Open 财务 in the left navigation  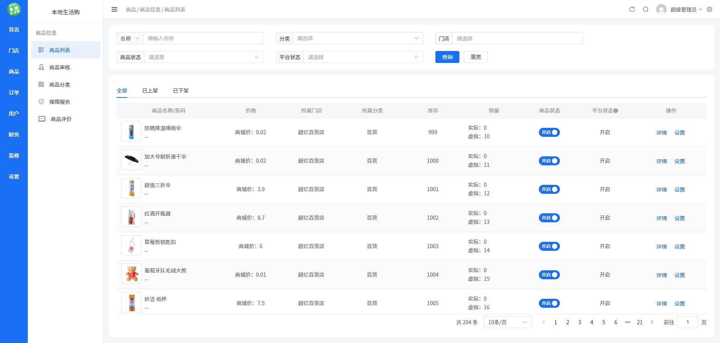click(x=14, y=135)
